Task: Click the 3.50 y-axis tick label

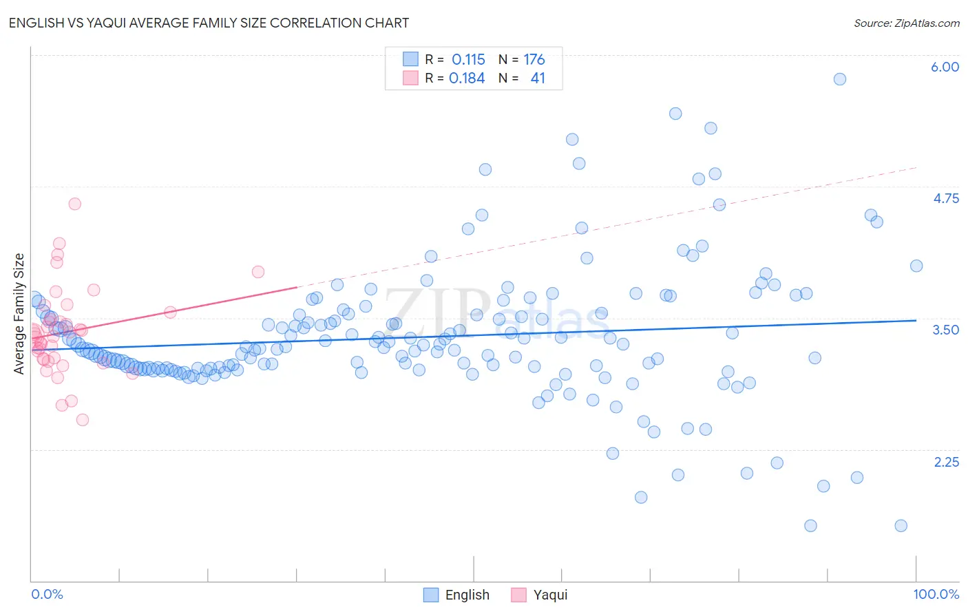Action: 946,330
